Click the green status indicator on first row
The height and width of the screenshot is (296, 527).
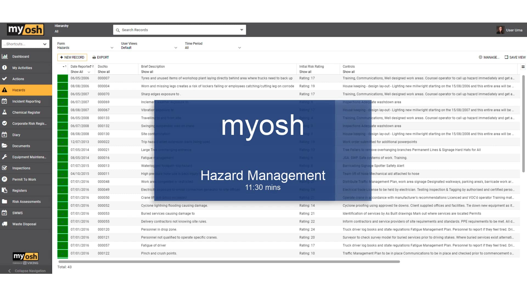pos(62,78)
